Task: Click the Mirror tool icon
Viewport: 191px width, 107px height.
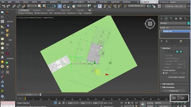Action: [x=149, y=6]
